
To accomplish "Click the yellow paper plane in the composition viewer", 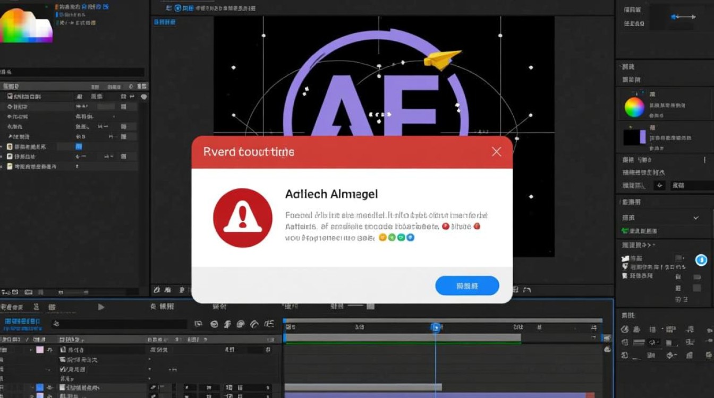I will (442, 59).
